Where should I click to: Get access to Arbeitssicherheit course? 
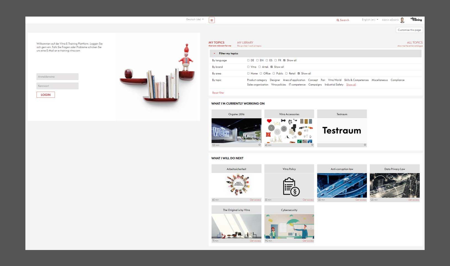point(255,200)
